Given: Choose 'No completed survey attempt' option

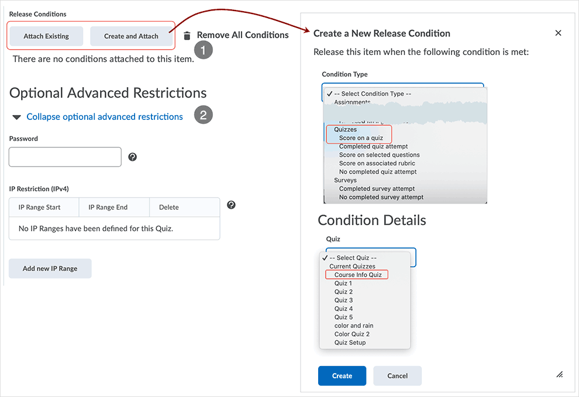Looking at the screenshot, I should click(381, 197).
